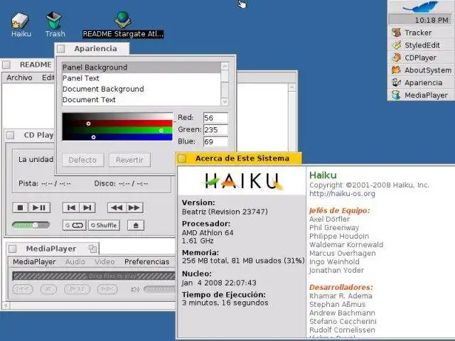
Task: Skip to previous track in CD Player
Action: (x=71, y=207)
